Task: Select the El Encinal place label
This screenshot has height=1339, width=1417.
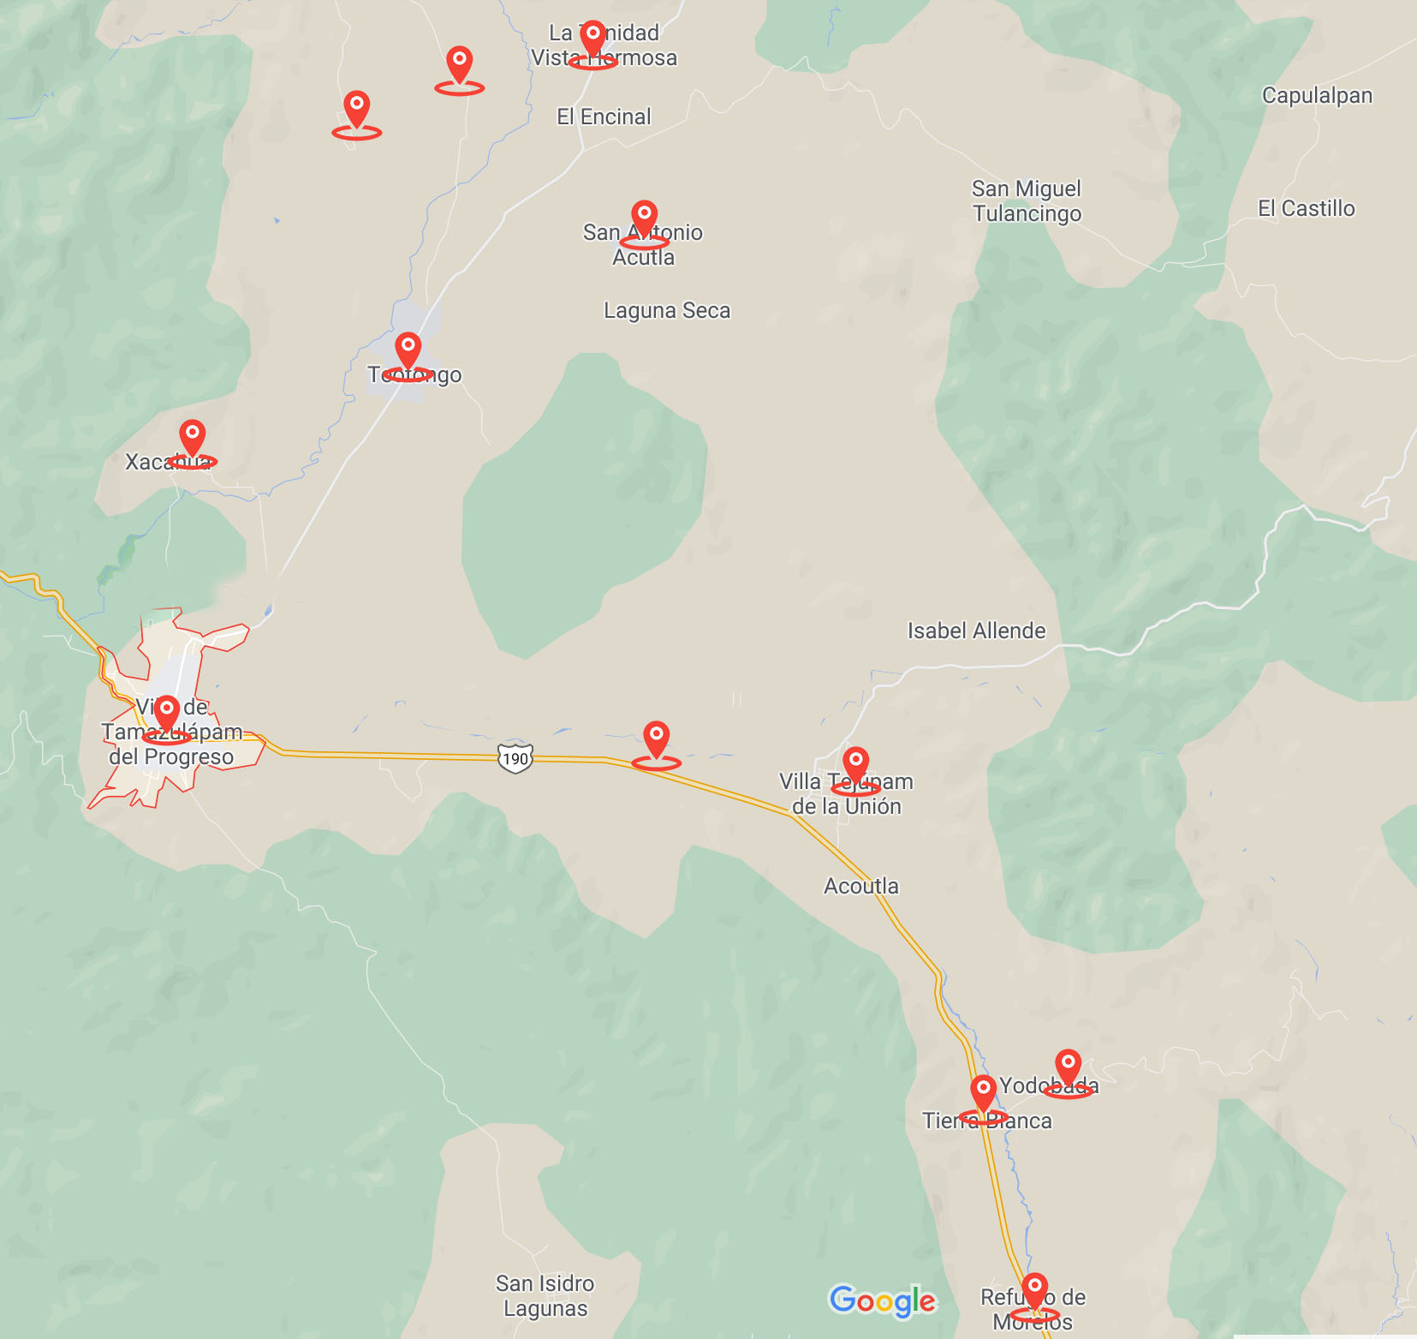Action: point(604,117)
